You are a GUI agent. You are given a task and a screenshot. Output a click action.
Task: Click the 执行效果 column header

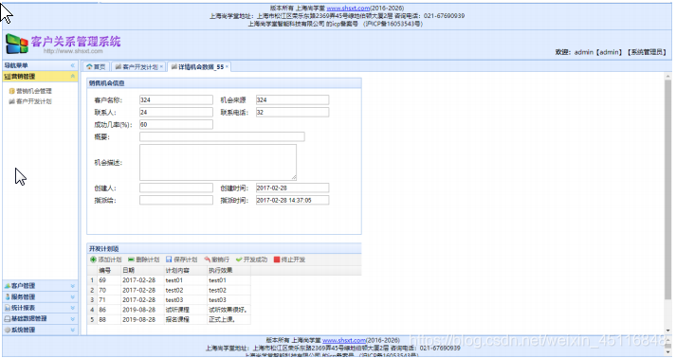[x=228, y=270]
